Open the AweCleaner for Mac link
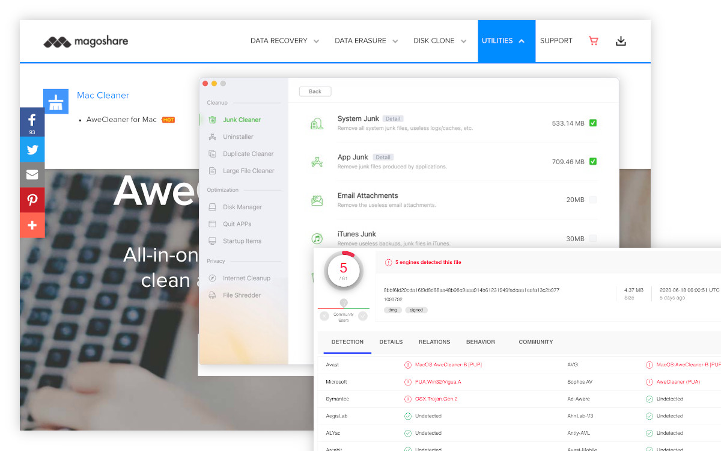This screenshot has width=721, height=451. click(121, 120)
